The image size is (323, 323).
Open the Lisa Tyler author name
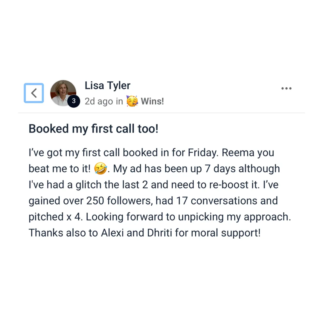[108, 85]
